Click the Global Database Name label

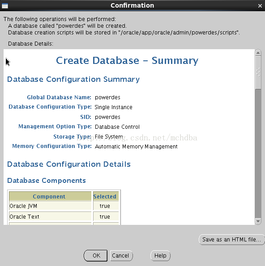pos(59,97)
